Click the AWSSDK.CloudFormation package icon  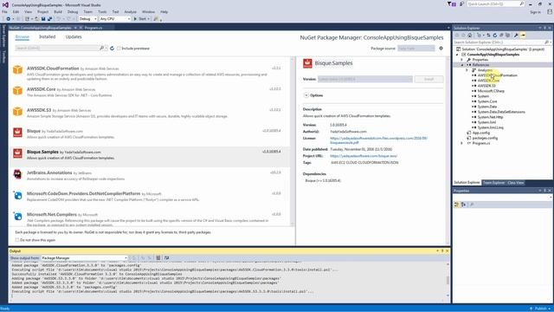pyautogui.click(x=17, y=69)
